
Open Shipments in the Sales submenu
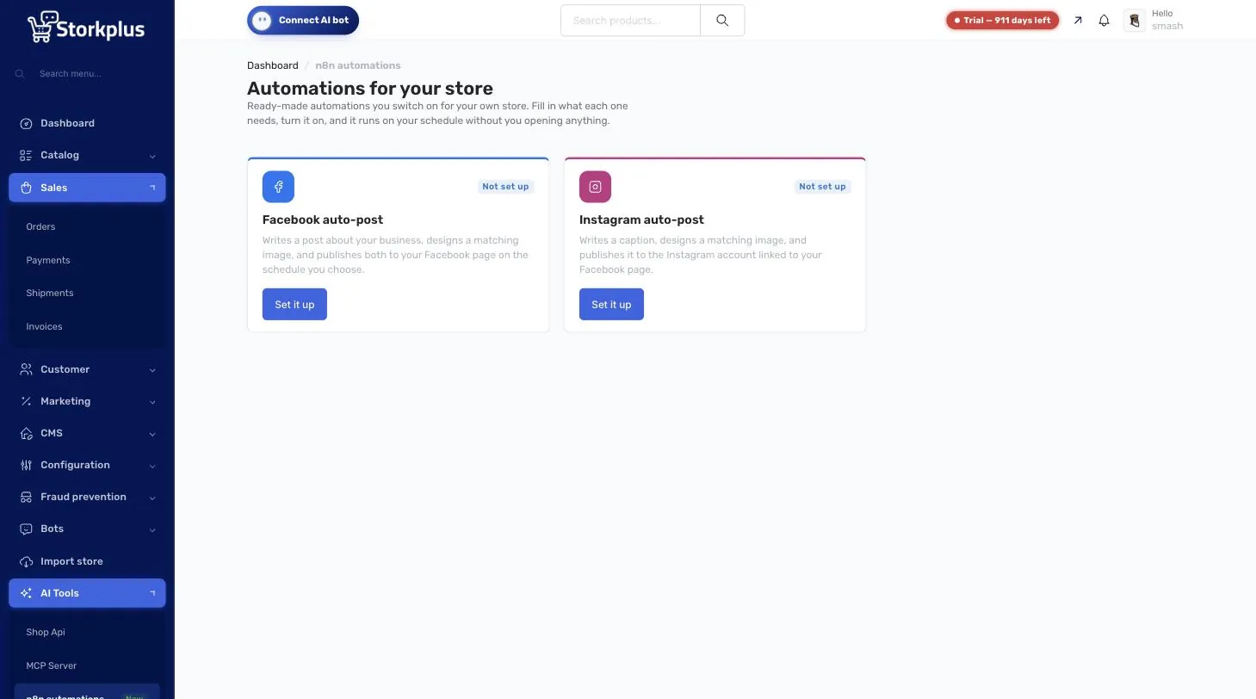50,293
